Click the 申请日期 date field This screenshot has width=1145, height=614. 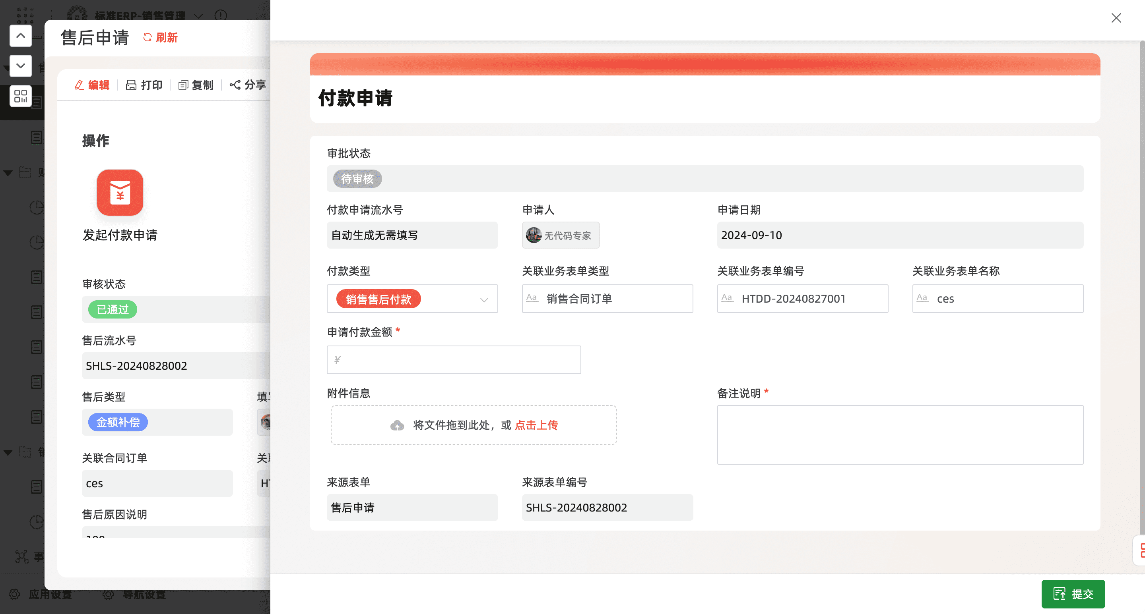click(x=900, y=235)
